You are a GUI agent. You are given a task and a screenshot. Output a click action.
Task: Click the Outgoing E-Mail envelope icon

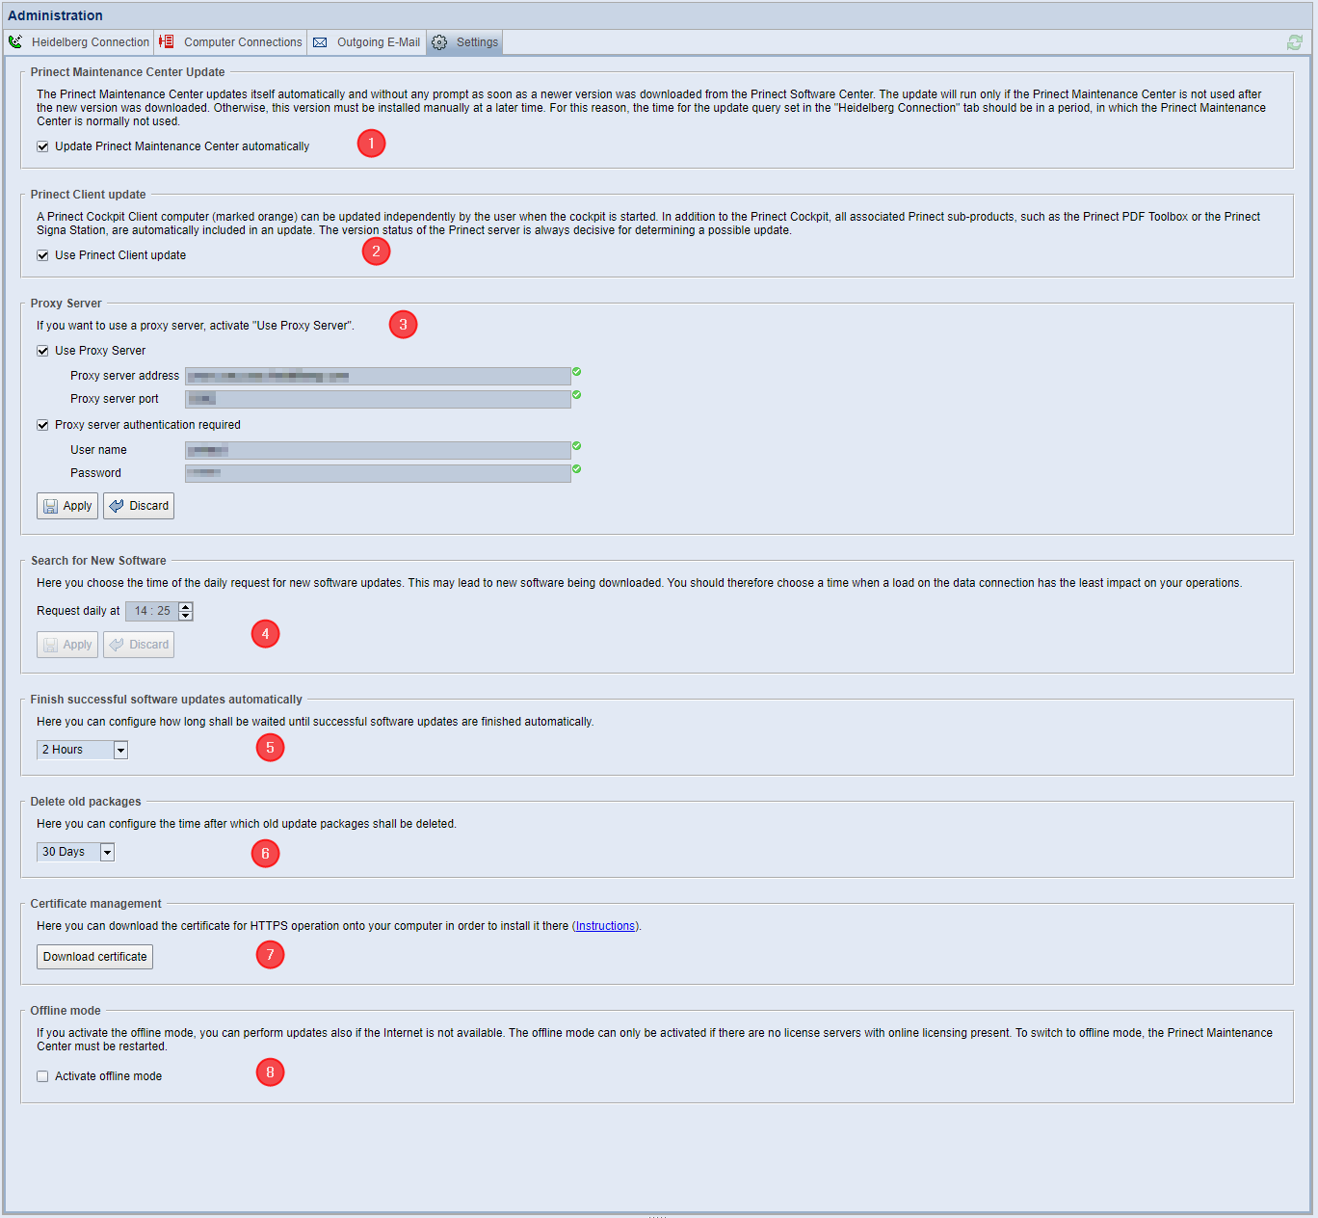click(320, 42)
